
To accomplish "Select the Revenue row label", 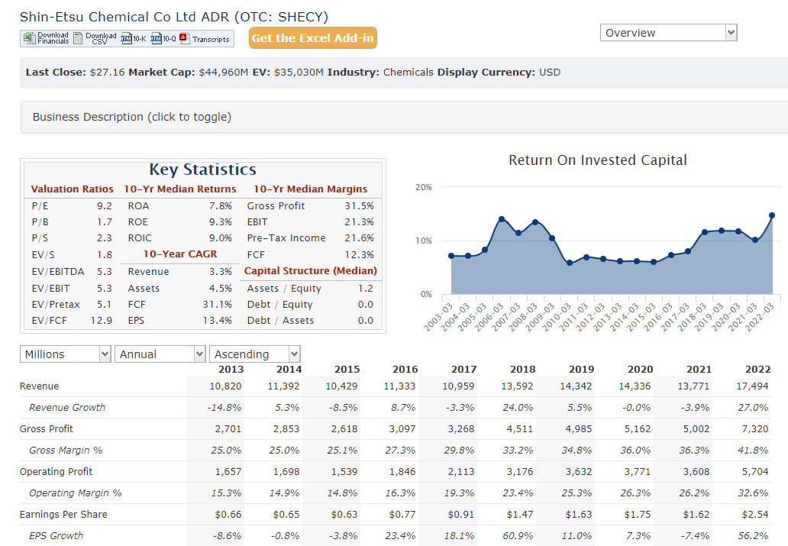I will coord(39,386).
